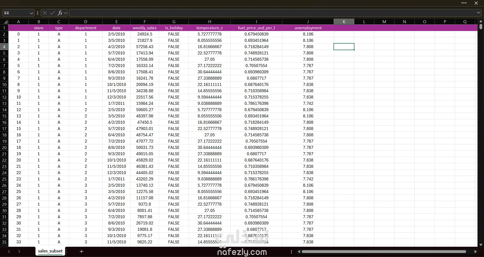Select row 4 header
The image size is (484, 257).
pyautogui.click(x=4, y=47)
